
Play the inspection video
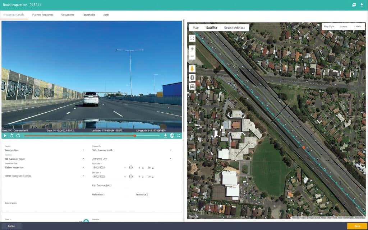click(5, 136)
